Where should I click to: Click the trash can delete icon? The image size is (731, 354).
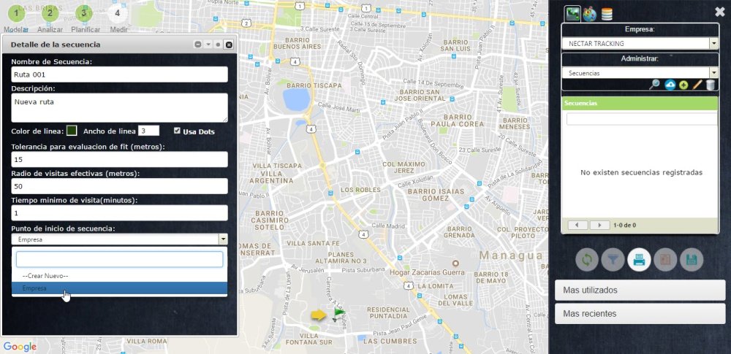tap(710, 85)
